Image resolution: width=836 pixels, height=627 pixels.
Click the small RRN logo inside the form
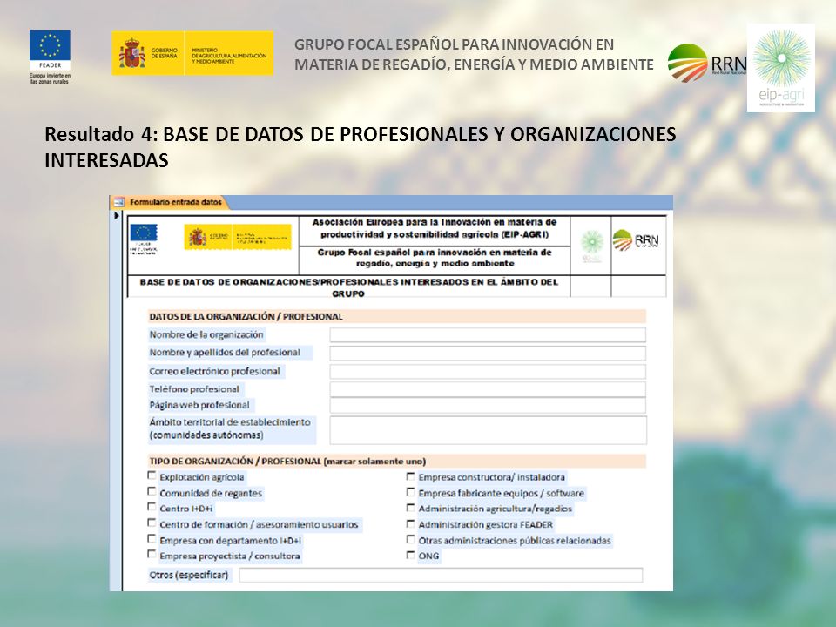[x=636, y=240]
